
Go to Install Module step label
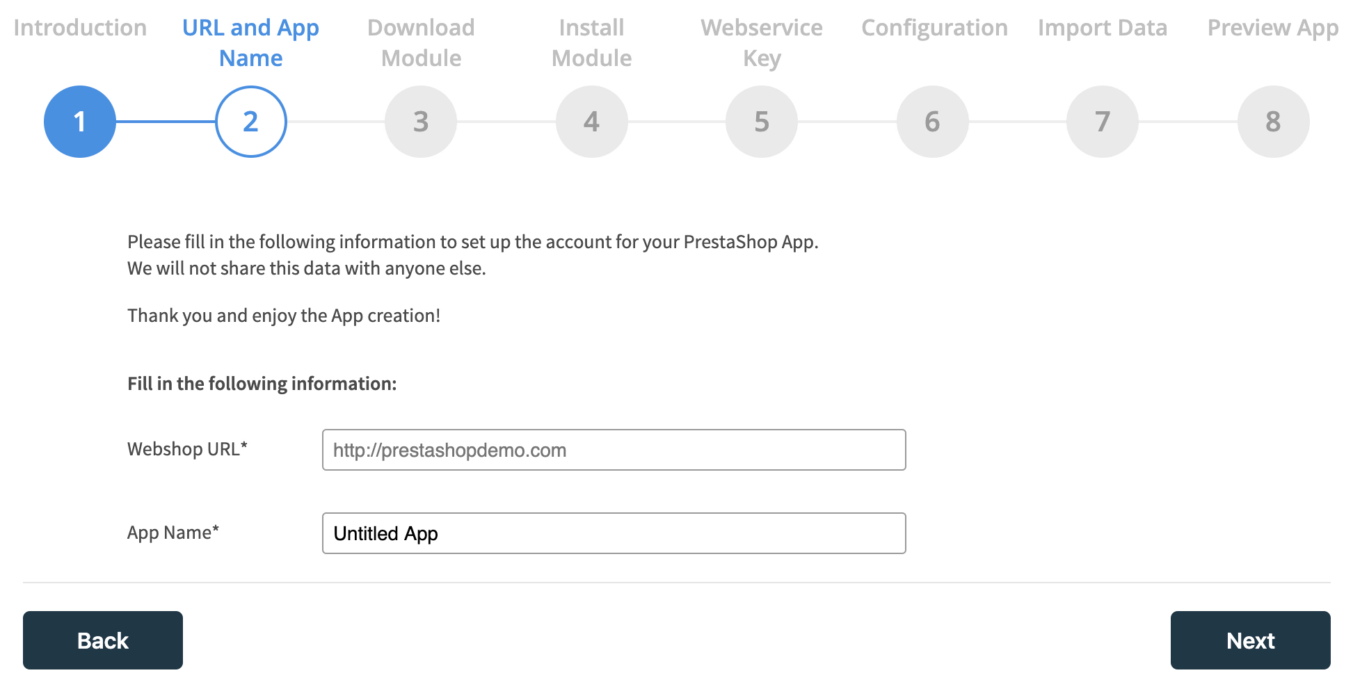591,42
